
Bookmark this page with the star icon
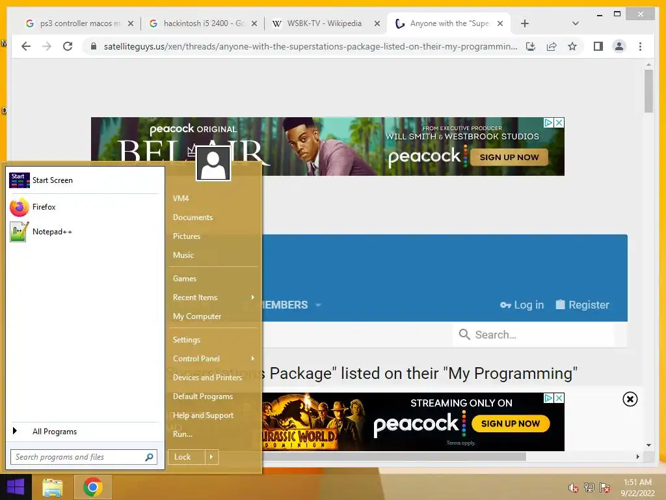tap(572, 46)
